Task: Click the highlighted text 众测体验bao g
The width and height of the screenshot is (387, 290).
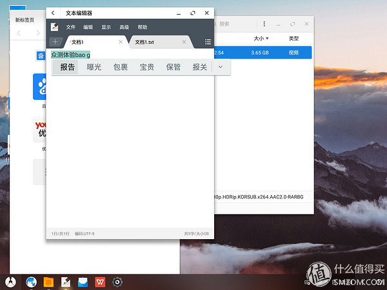Action: click(70, 55)
